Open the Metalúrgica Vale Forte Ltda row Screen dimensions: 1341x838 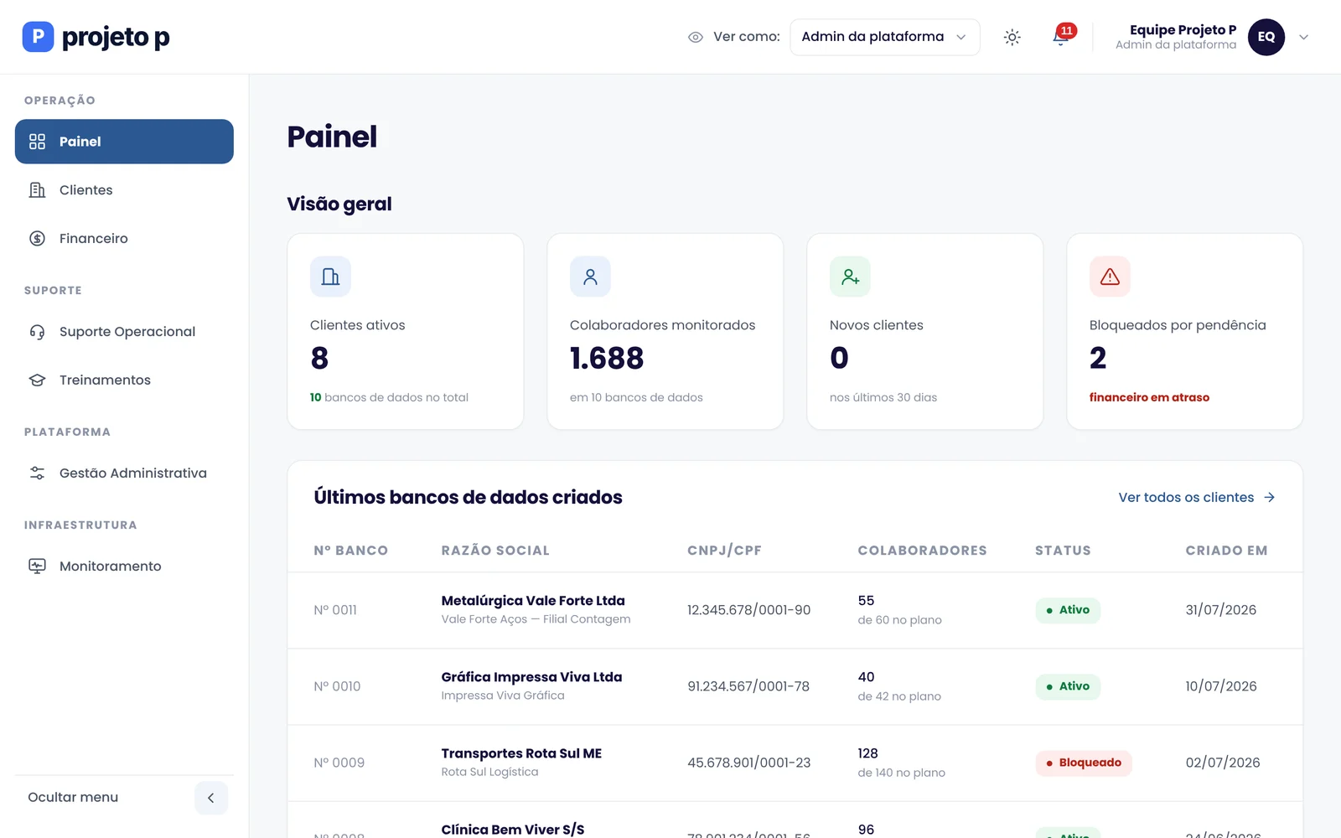pos(795,610)
